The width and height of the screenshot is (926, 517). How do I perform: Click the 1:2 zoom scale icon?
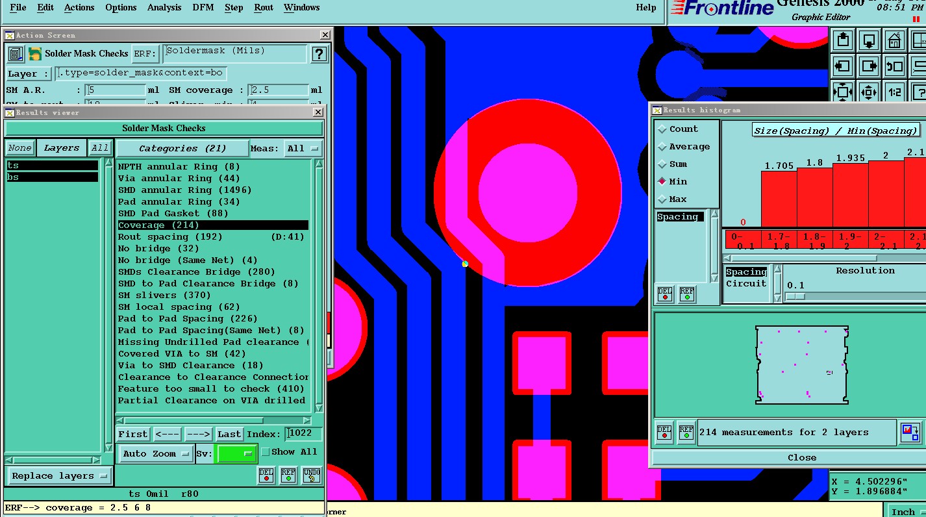tap(895, 92)
